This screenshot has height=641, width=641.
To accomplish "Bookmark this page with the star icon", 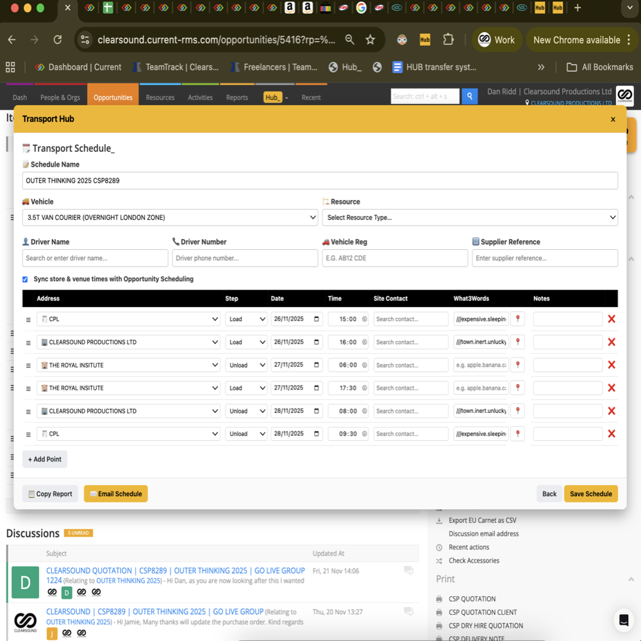I will point(370,40).
